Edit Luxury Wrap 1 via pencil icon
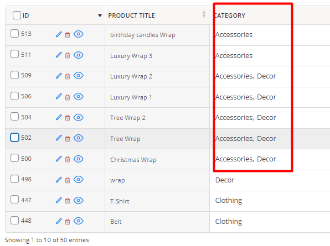Viewport: 330px width, 246px height. click(59, 97)
